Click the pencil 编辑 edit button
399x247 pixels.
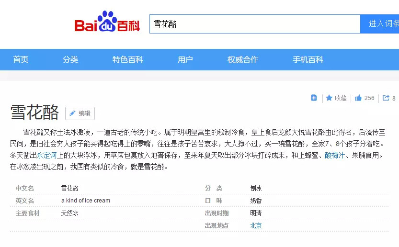coord(80,113)
